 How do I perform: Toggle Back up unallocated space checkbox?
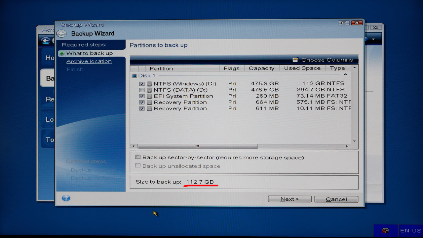138,166
